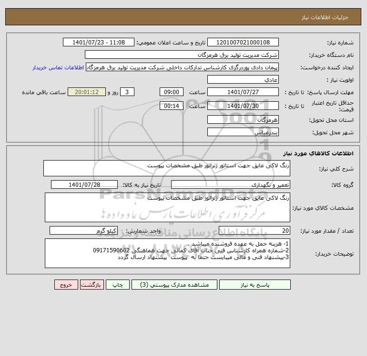The height and width of the screenshot is (356, 367).
Task: Click the priority field عادی
Action: click(243, 79)
